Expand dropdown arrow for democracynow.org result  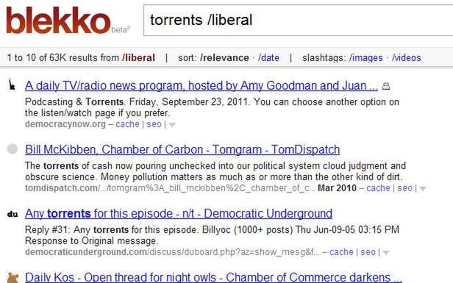(172, 125)
